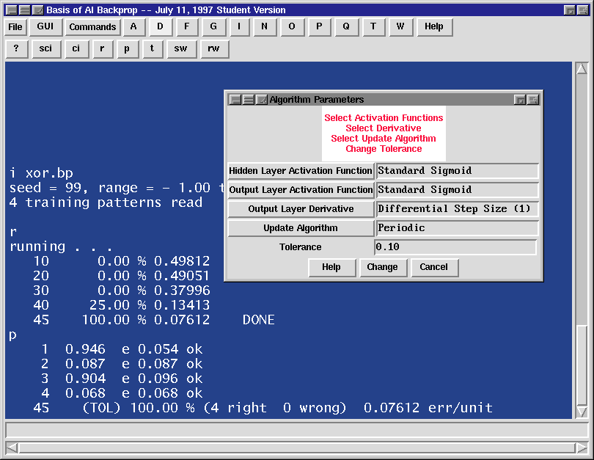Click the 'A' toolbar button

pyautogui.click(x=133, y=27)
